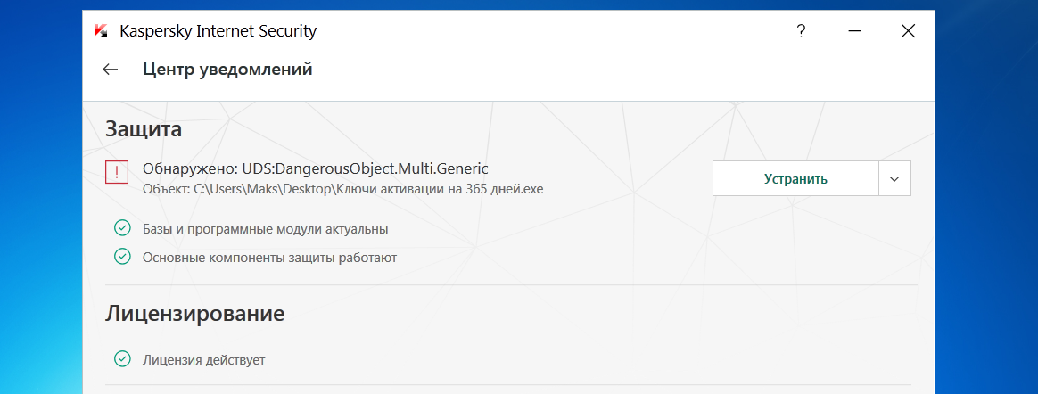
Task: Minimize the Kaspersky Internet Security window
Action: pyautogui.click(x=855, y=31)
